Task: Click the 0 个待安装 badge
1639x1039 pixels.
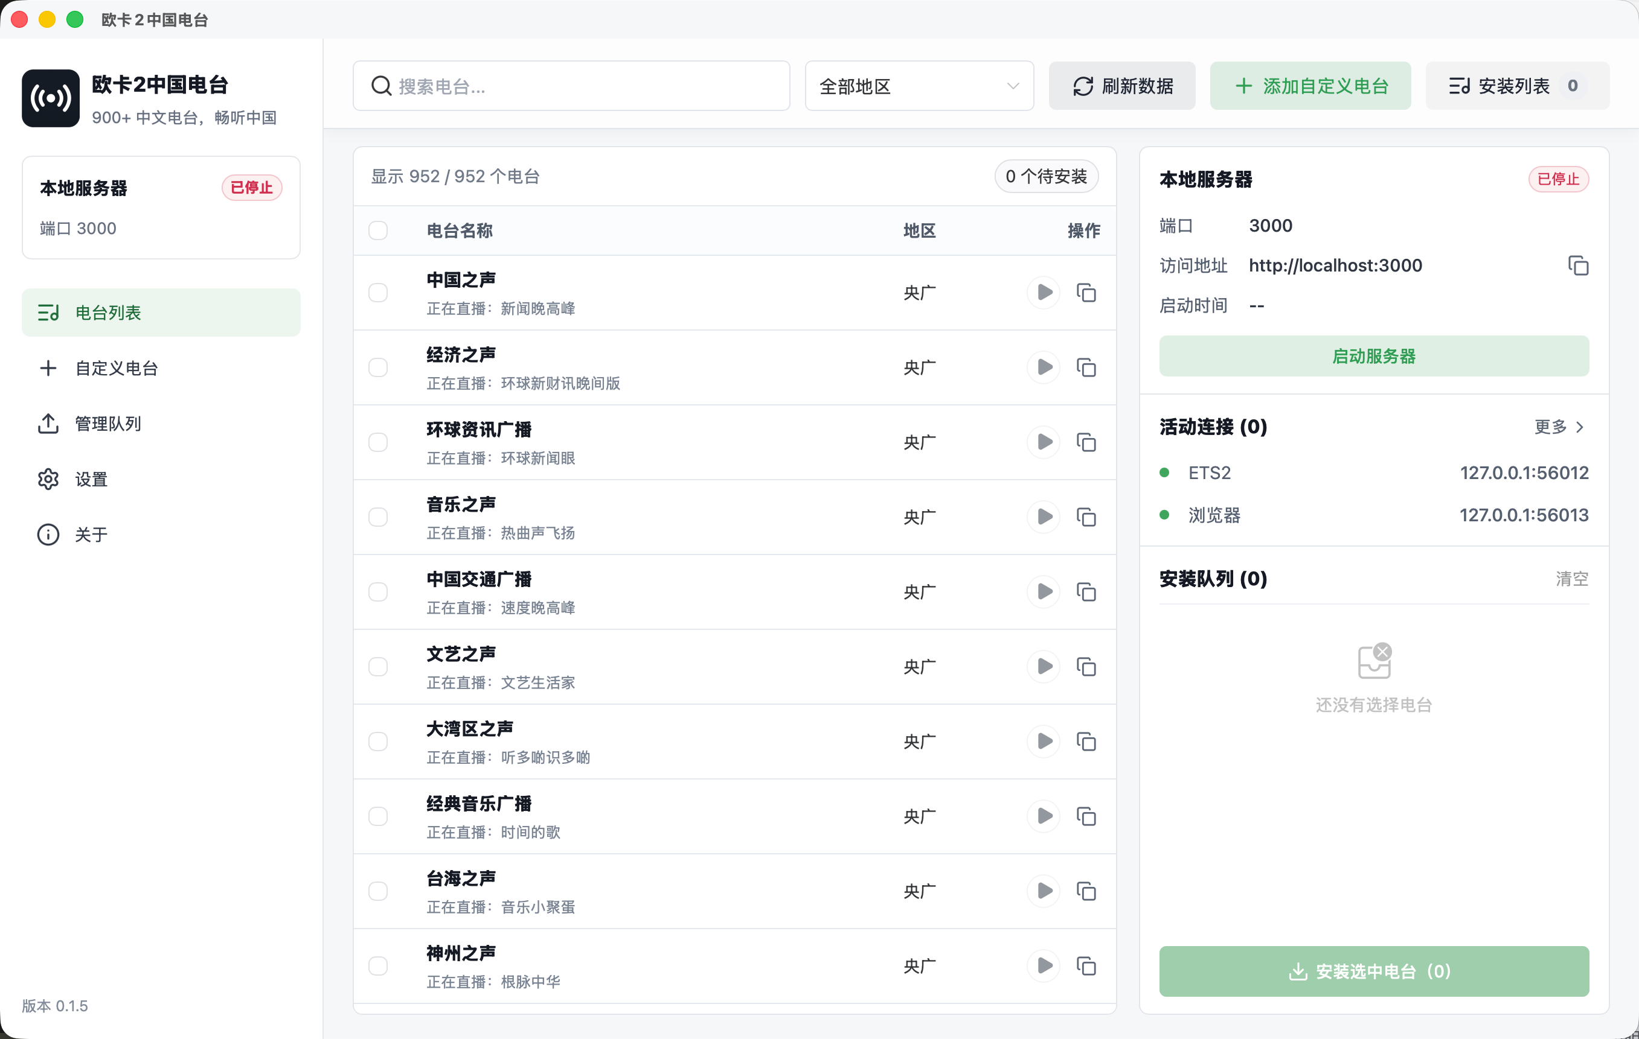Action: point(1046,176)
